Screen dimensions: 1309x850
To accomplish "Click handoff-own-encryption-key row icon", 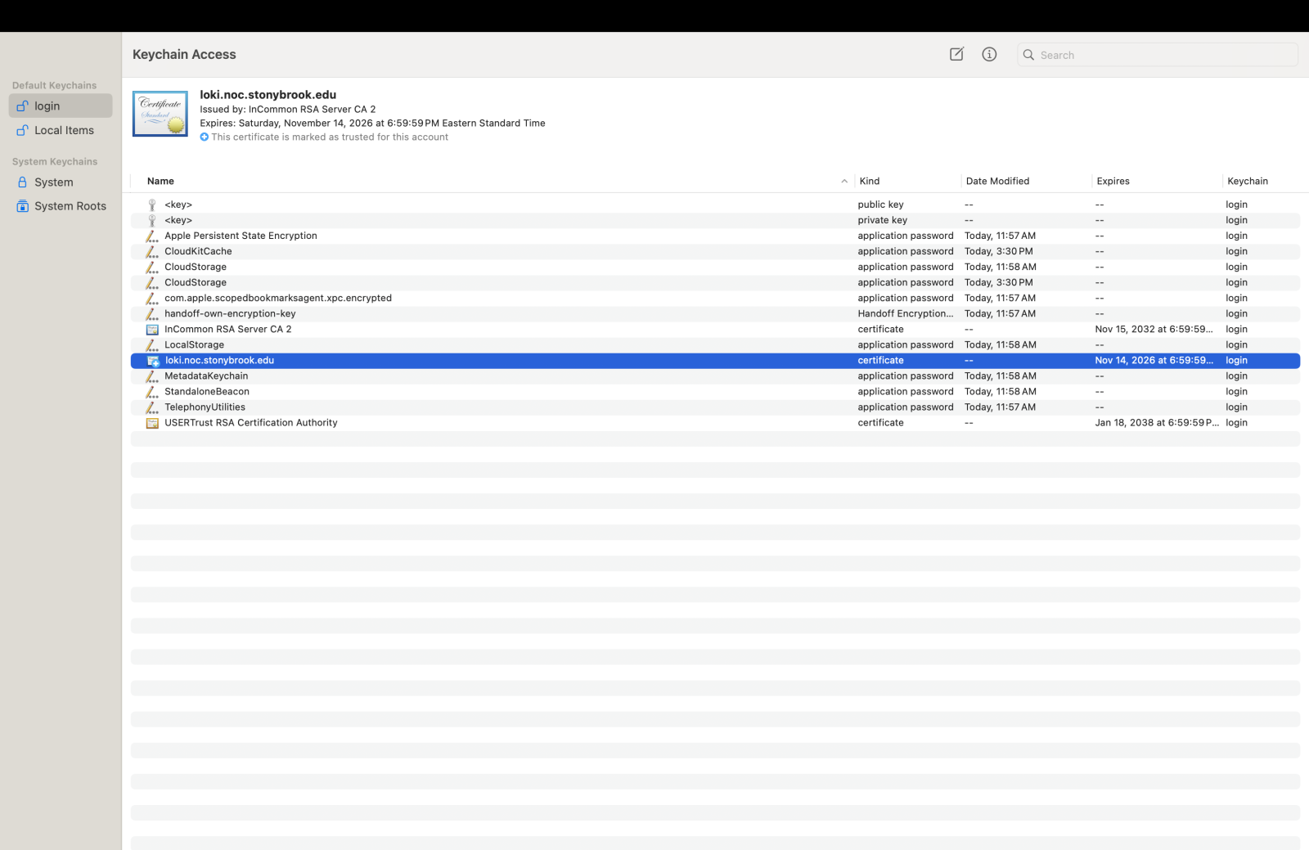I will click(152, 313).
